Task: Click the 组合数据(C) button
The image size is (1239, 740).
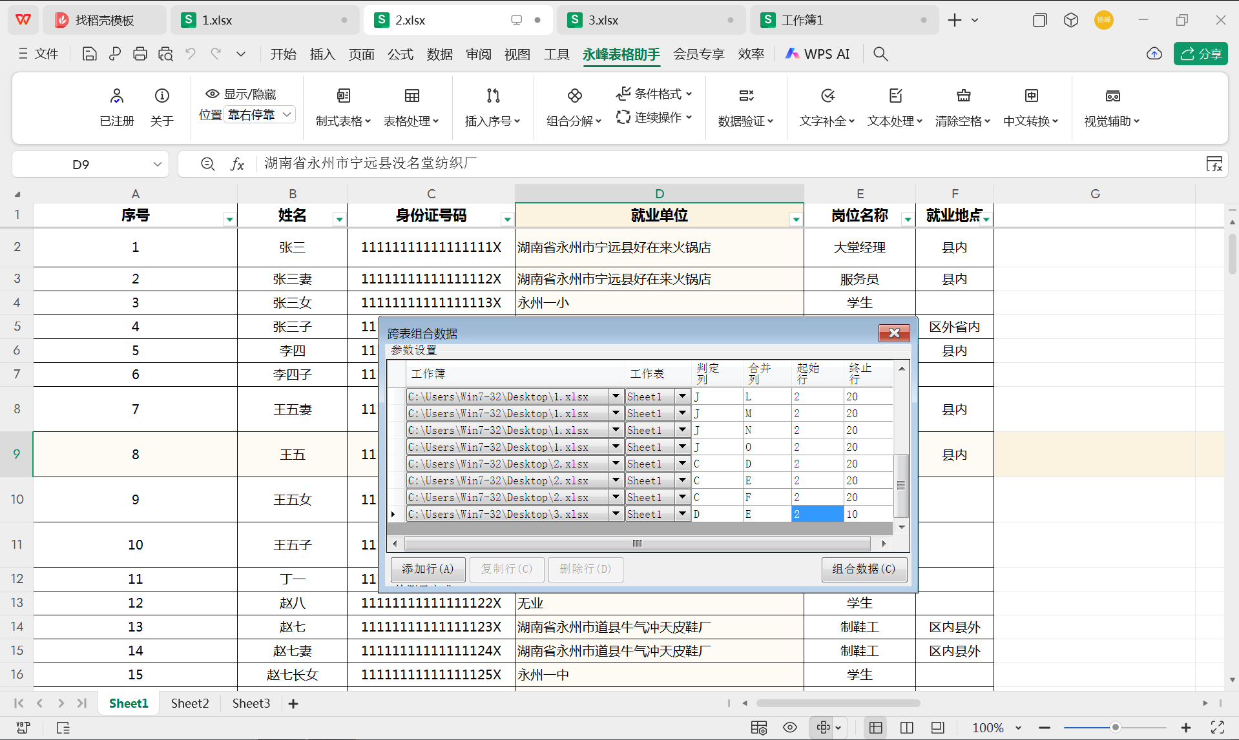Action: coord(864,570)
